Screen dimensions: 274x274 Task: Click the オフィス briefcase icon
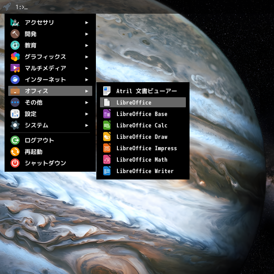(x=15, y=91)
